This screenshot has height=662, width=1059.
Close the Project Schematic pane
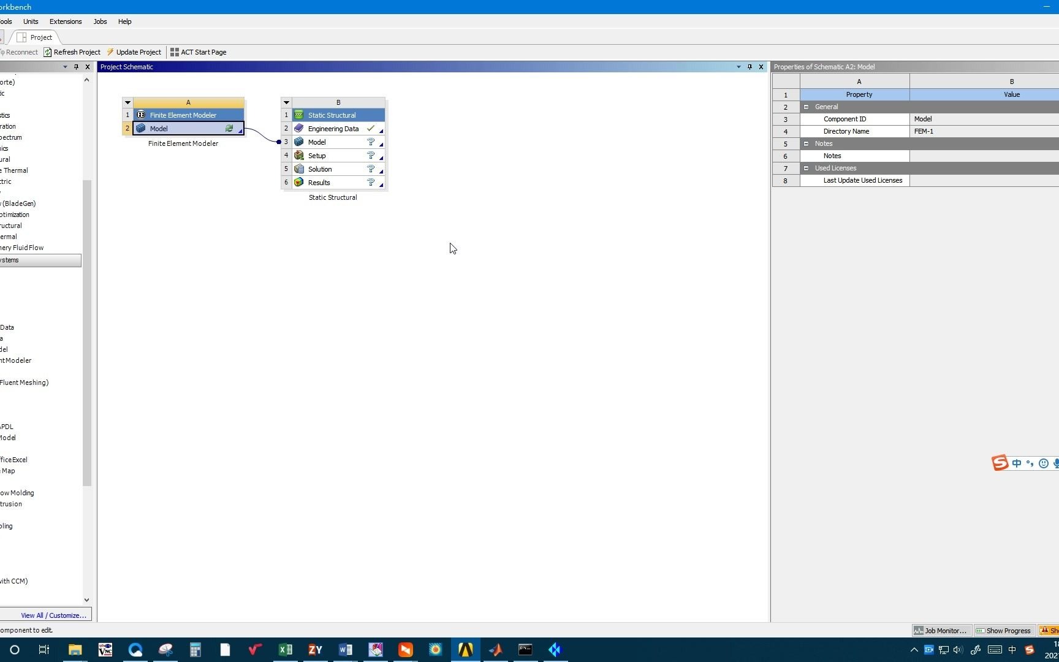761,67
